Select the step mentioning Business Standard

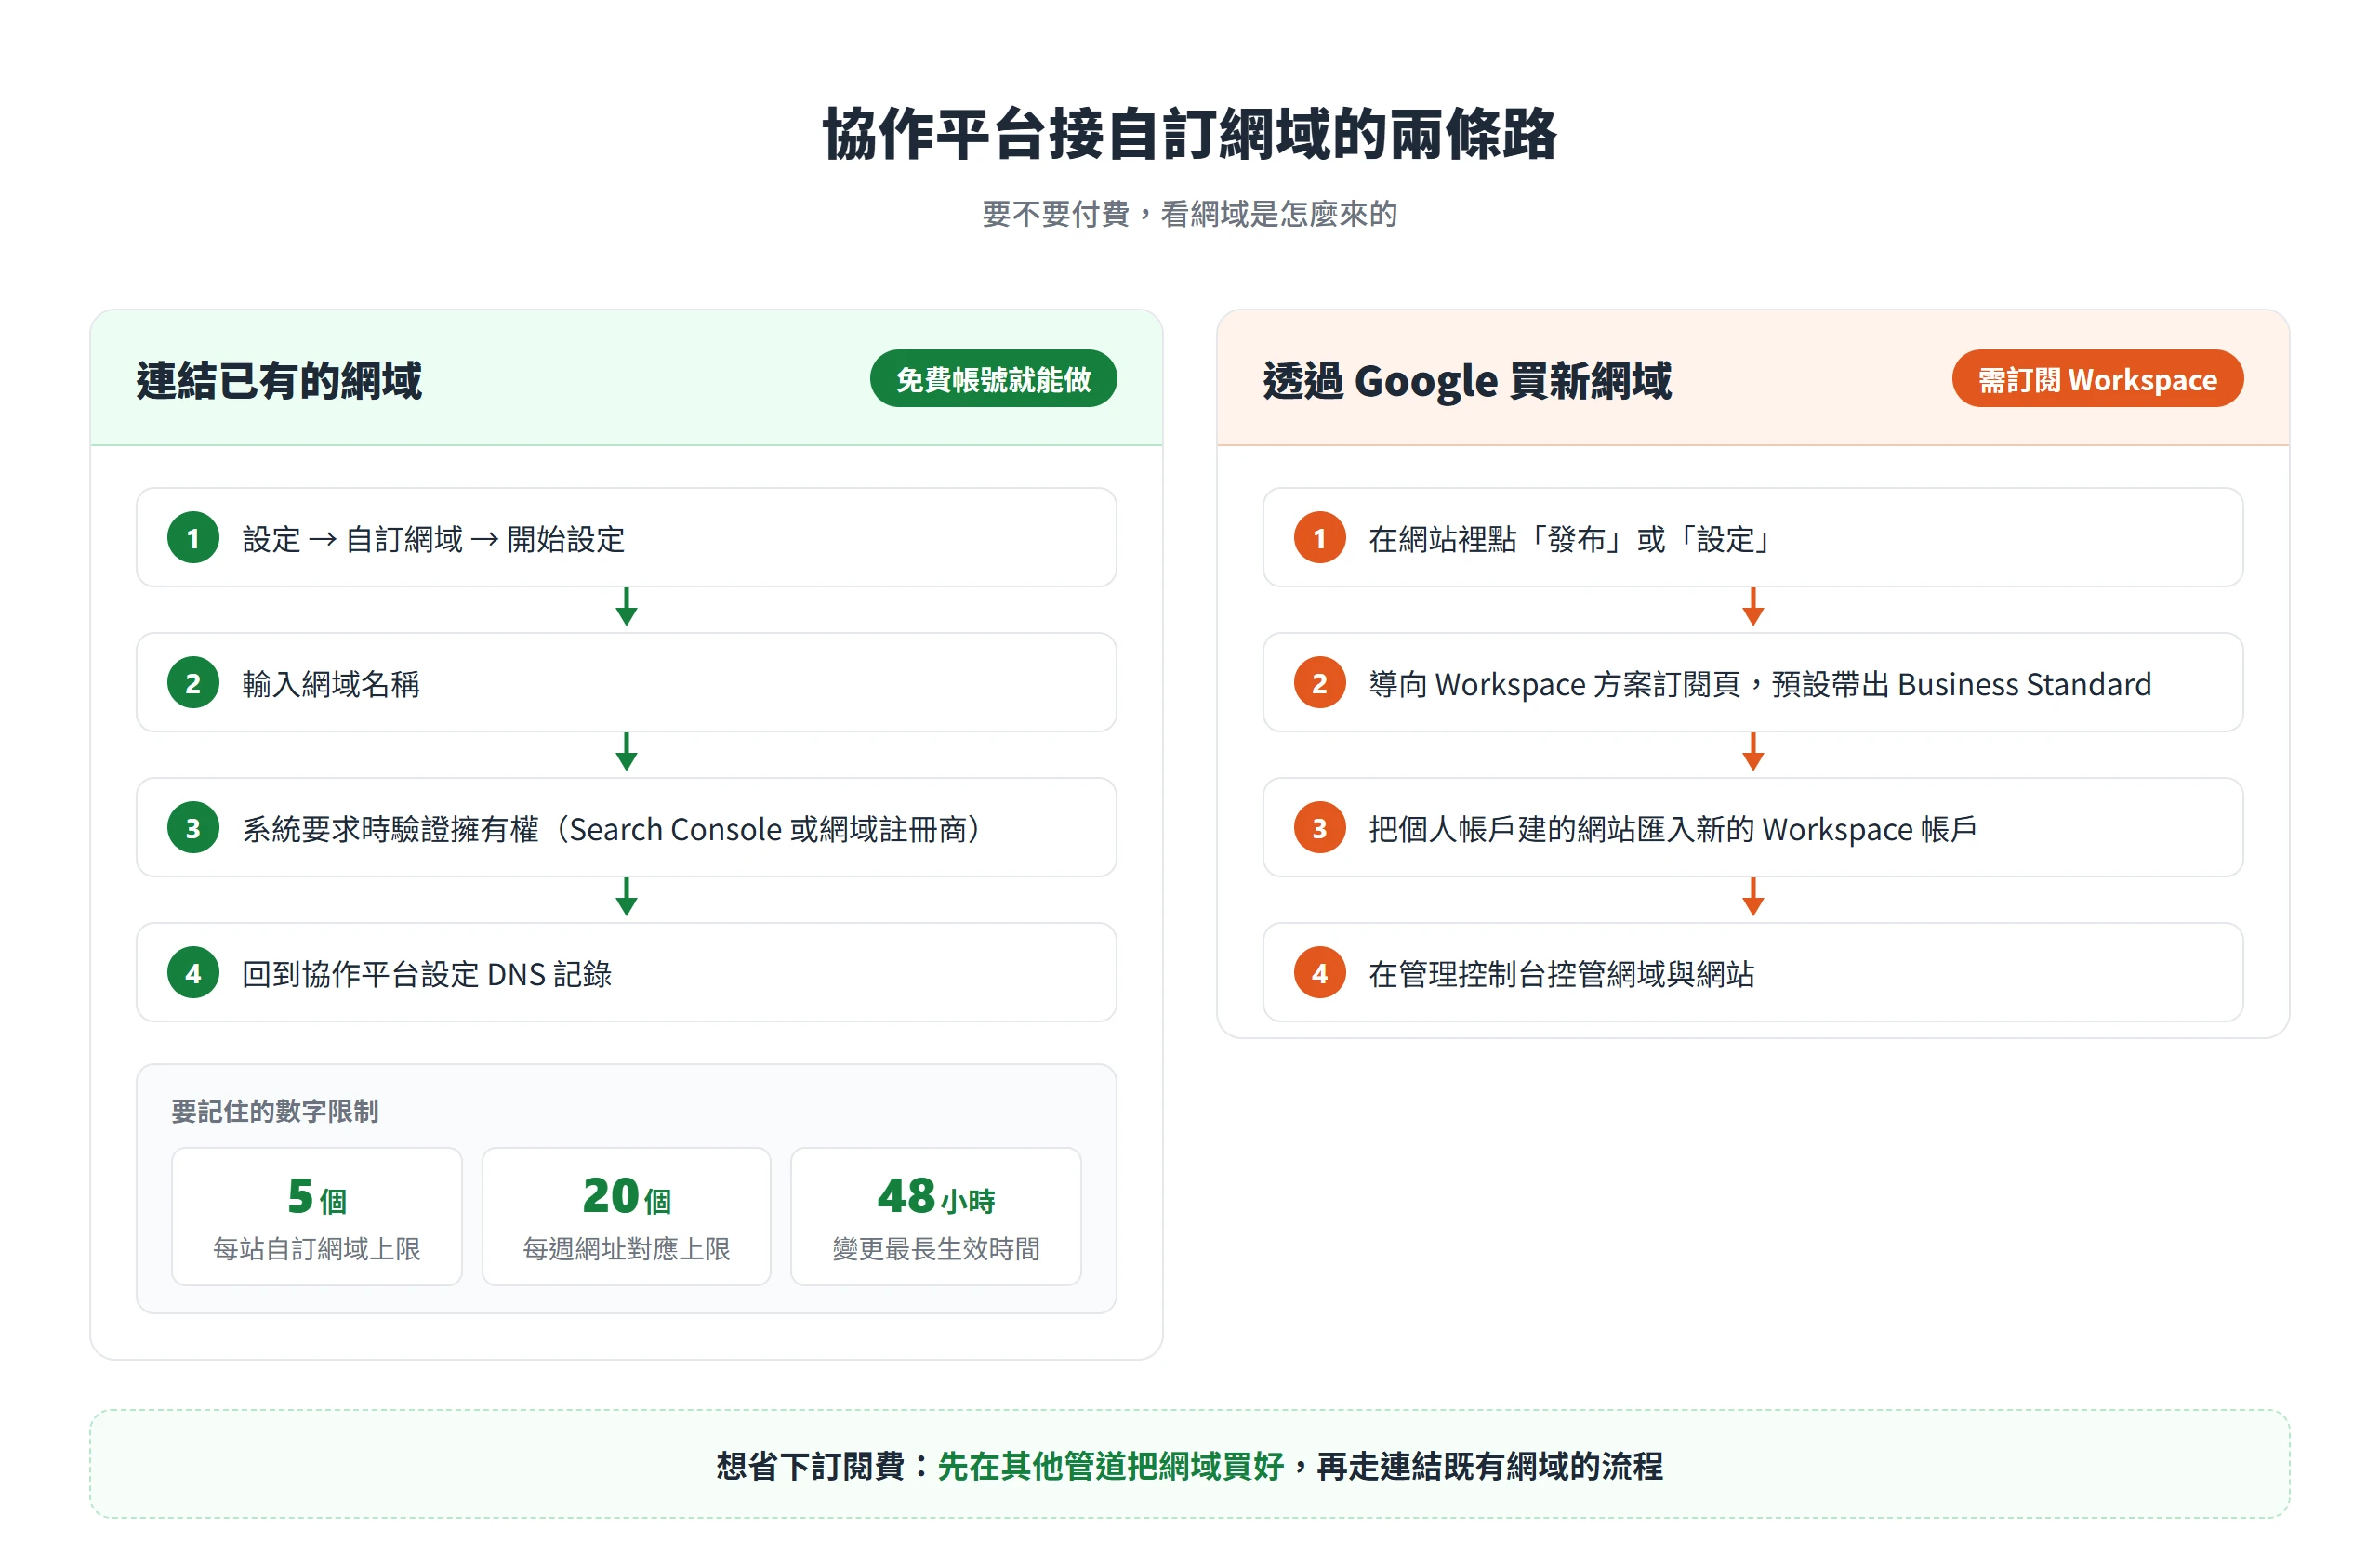click(1752, 683)
